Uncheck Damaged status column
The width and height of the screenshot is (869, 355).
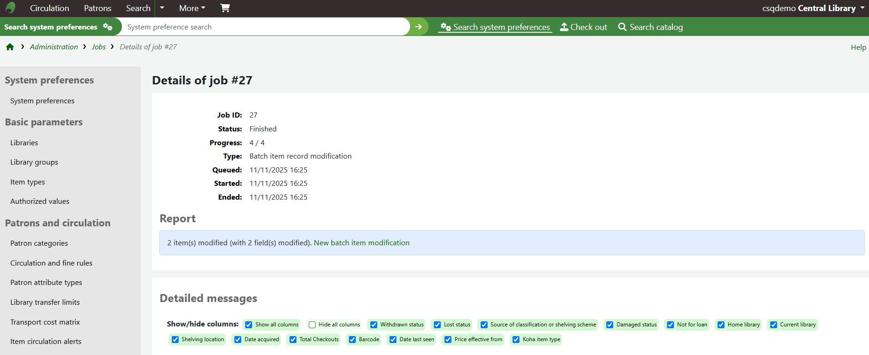click(610, 325)
